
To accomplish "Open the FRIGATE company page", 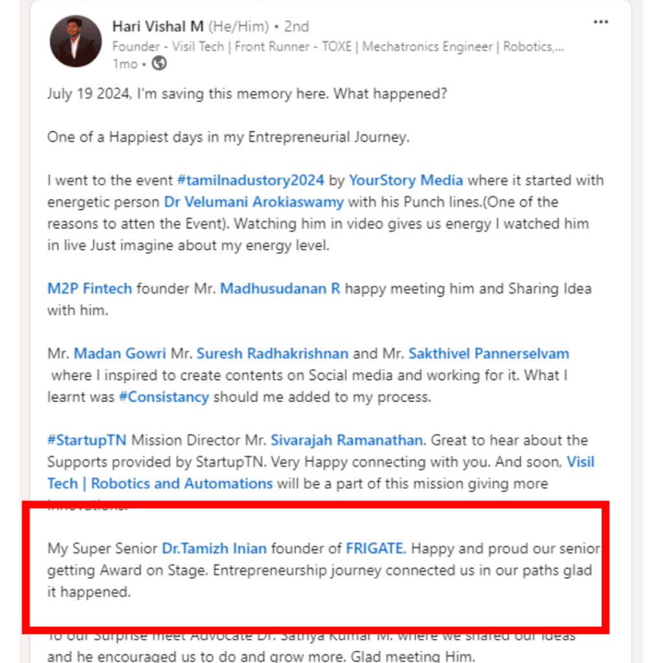I will point(375,549).
